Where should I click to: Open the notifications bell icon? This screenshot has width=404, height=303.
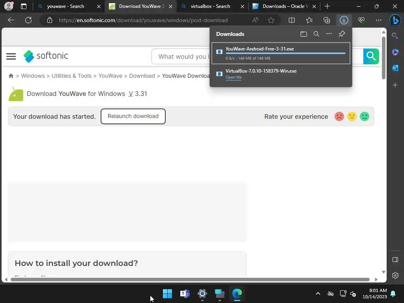click(x=393, y=294)
